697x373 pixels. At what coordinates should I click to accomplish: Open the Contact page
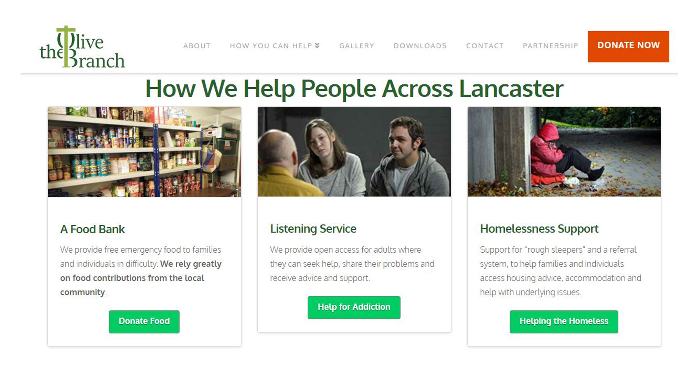click(x=485, y=46)
